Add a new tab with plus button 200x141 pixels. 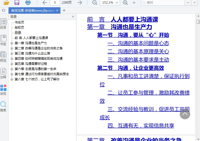coord(64,11)
